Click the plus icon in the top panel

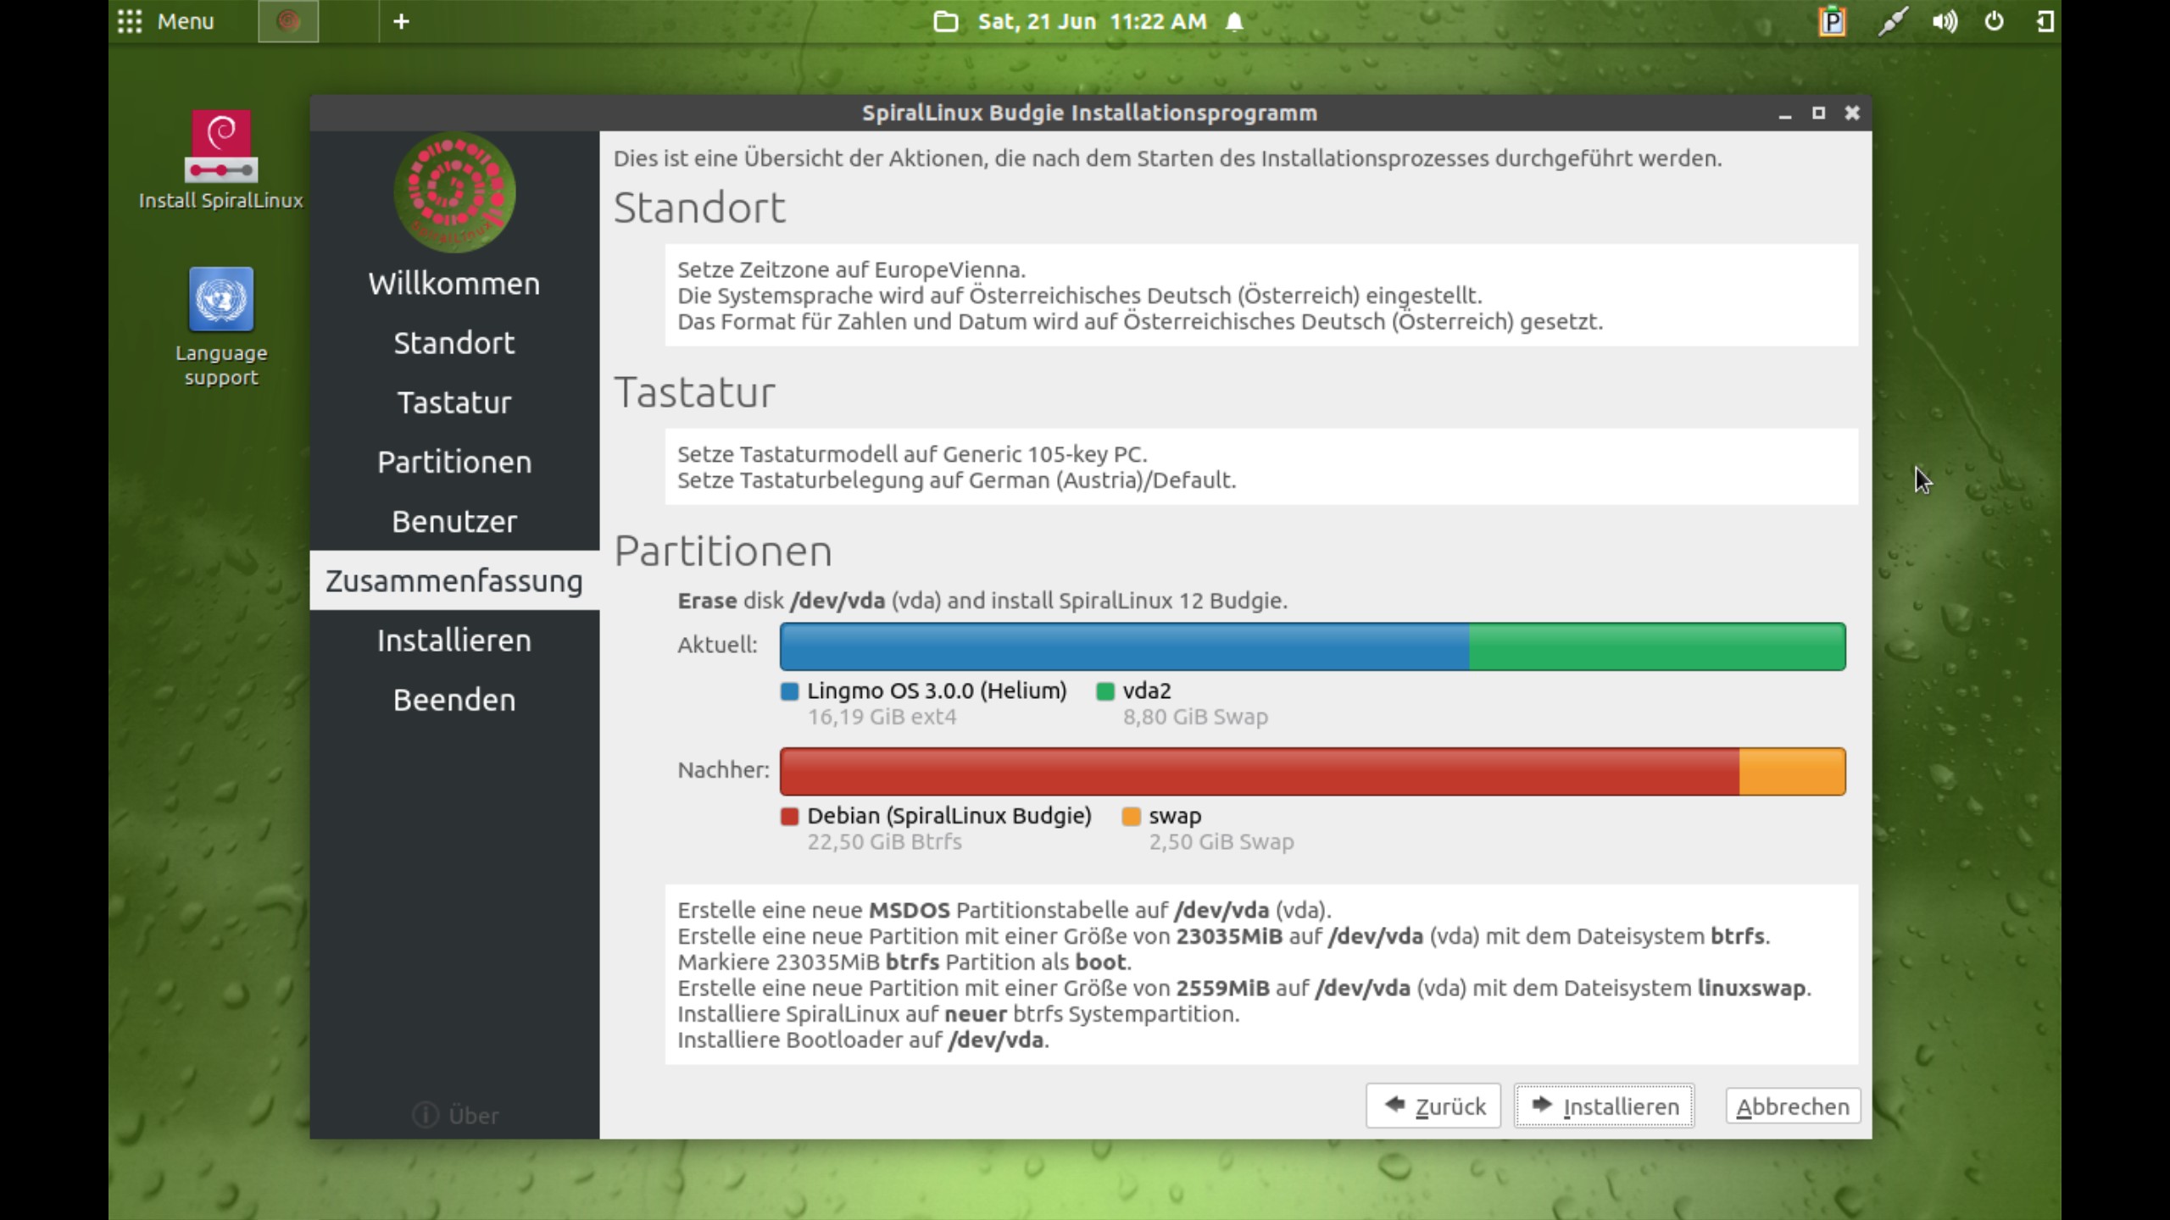click(x=402, y=21)
